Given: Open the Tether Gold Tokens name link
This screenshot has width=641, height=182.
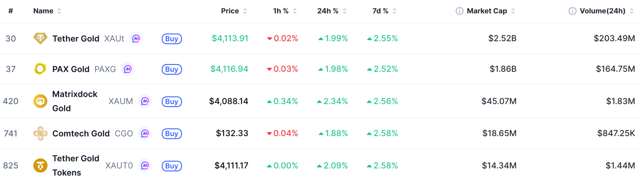Looking at the screenshot, I should pos(76,165).
